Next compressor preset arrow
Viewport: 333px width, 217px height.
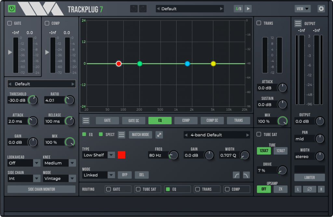pos(73,84)
